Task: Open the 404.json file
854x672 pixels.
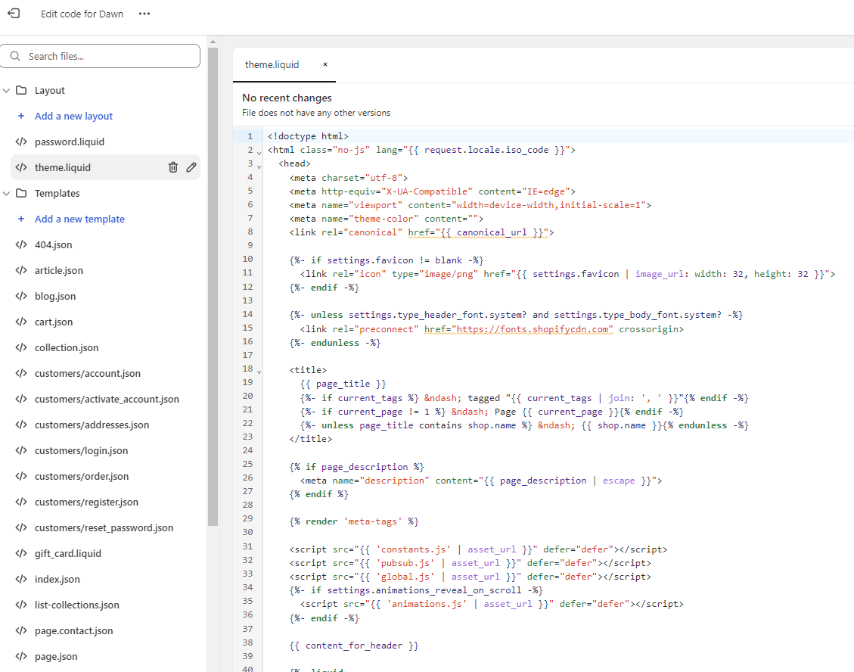Action: (54, 244)
